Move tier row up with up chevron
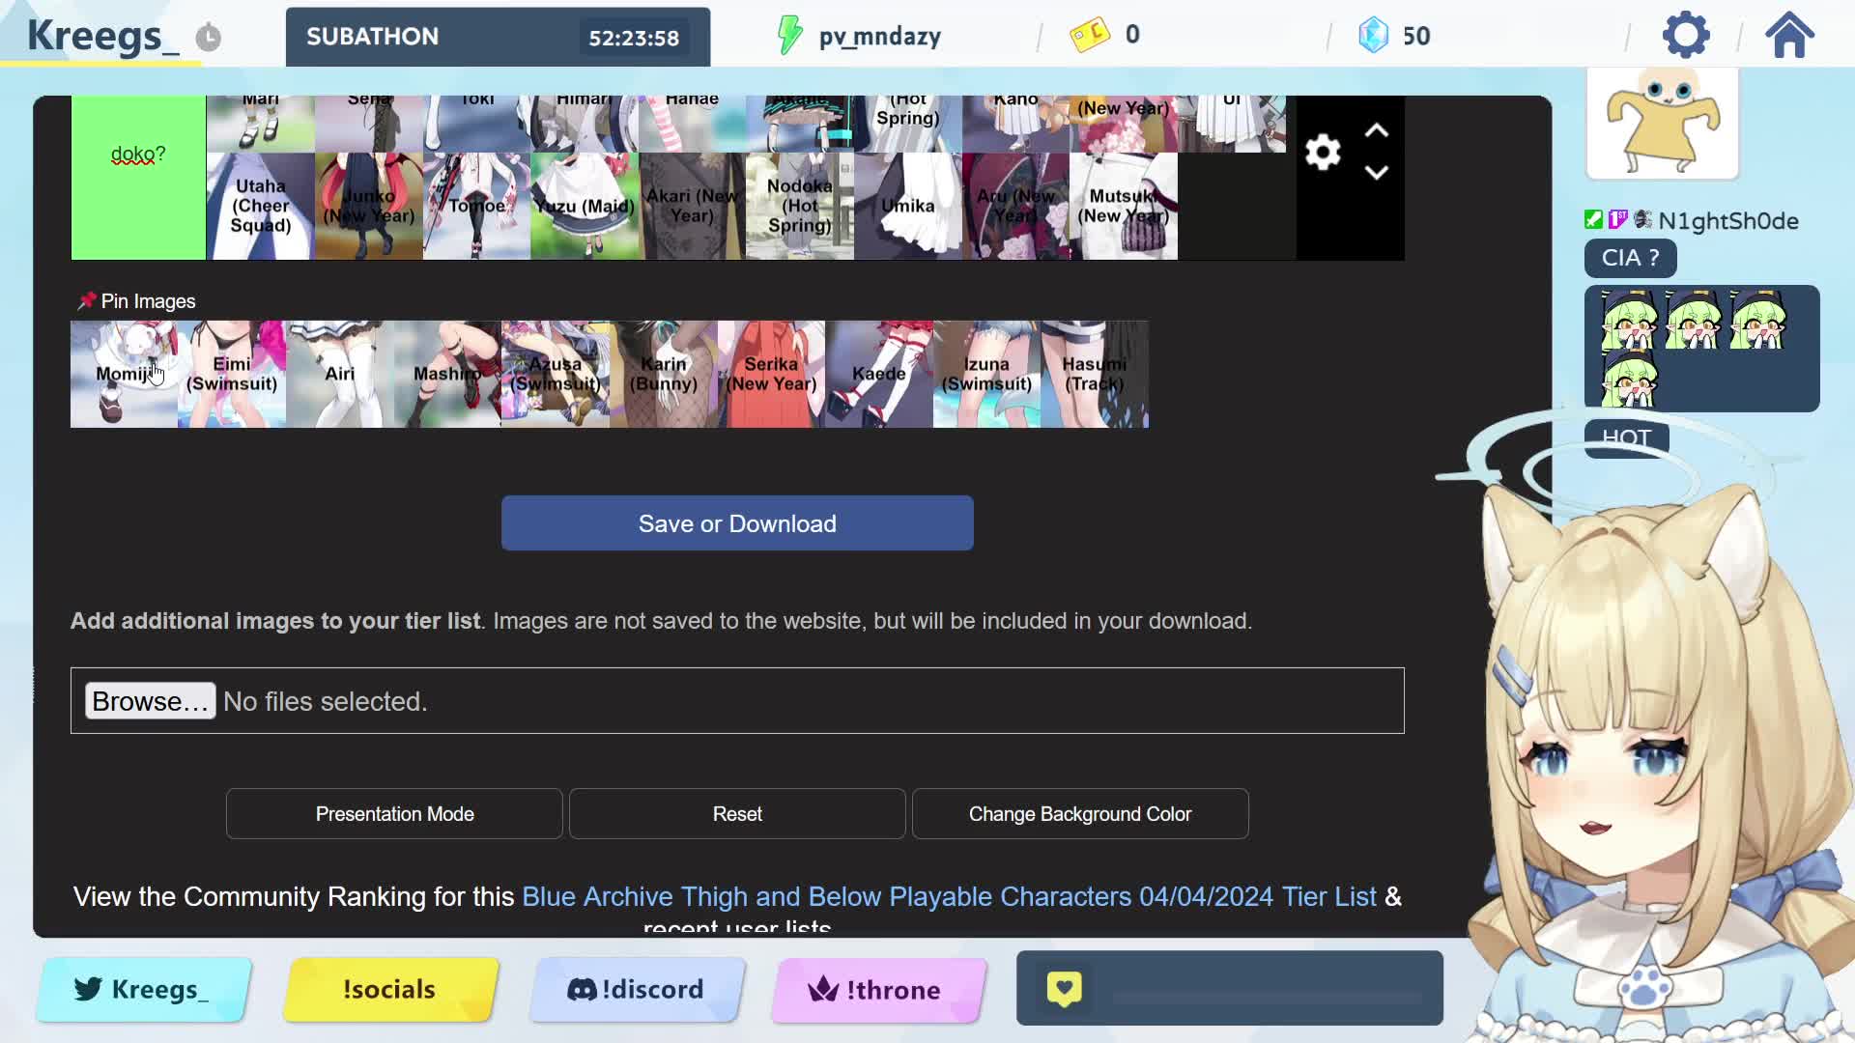This screenshot has width=1855, height=1043. click(1377, 130)
